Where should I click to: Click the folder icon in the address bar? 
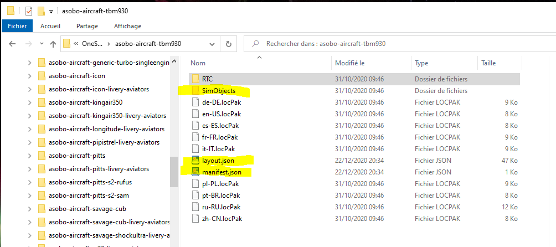(x=66, y=44)
